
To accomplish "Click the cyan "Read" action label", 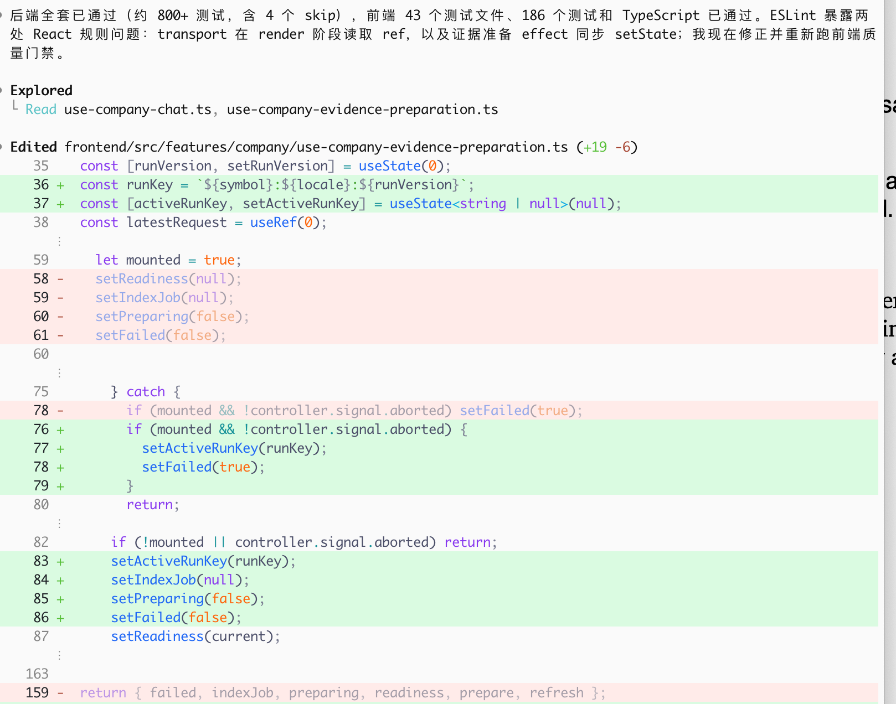I will click(x=41, y=109).
